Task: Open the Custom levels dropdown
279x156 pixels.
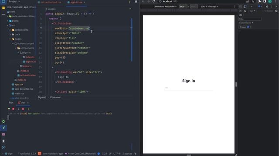Action: click(x=246, y=23)
